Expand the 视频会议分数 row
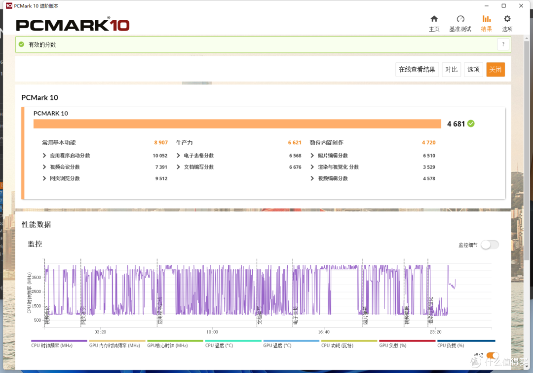 coord(45,167)
